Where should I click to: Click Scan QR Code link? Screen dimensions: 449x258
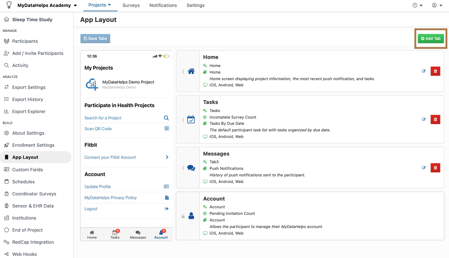(x=98, y=129)
